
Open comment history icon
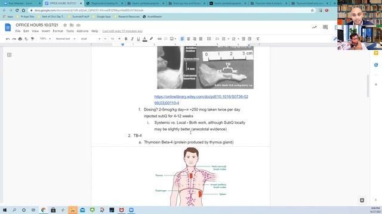tap(325, 27)
